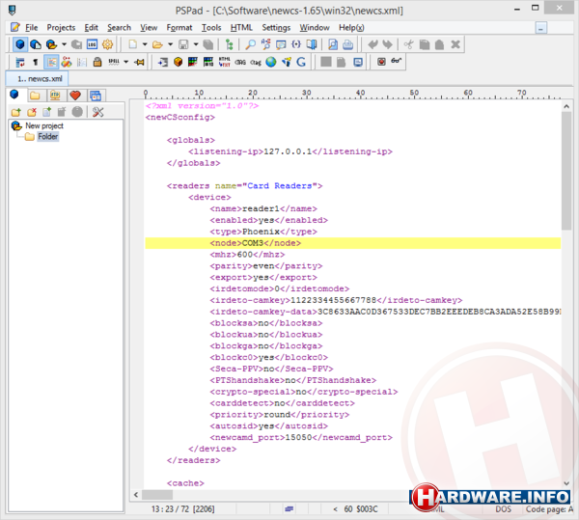579x520 pixels.
Task: Click the Delete X icon in toolbar
Action: coord(455,44)
